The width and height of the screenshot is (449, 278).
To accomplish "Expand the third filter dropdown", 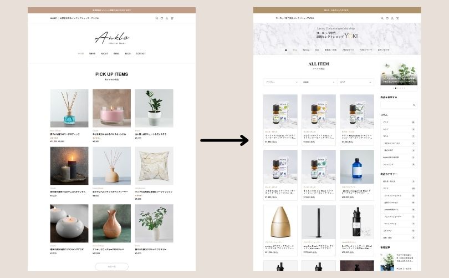I will tap(355, 82).
